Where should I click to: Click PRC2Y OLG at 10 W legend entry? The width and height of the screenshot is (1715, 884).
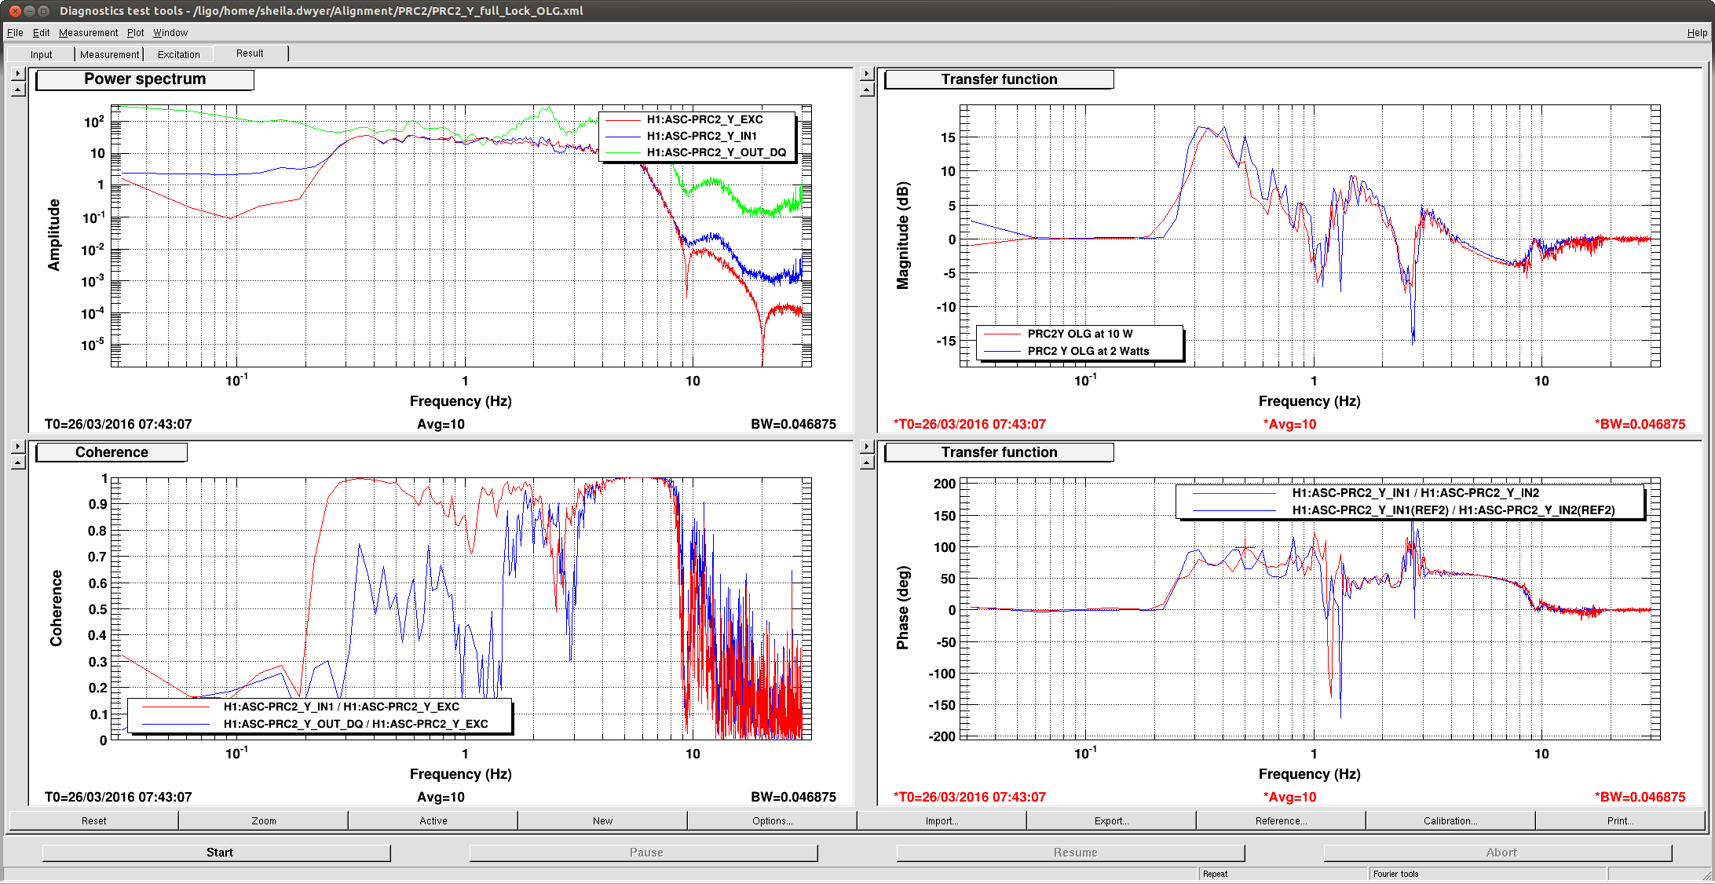[x=1079, y=334]
